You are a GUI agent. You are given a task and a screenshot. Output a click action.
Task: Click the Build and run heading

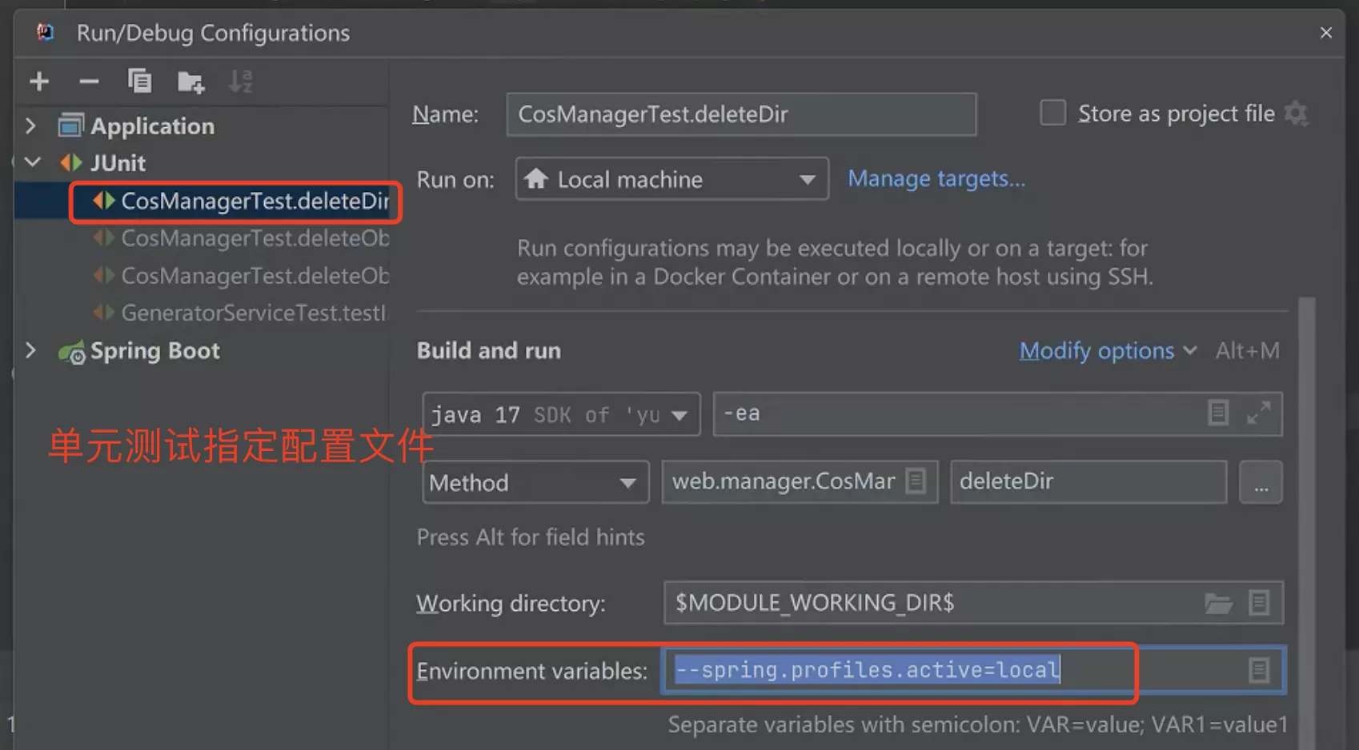click(489, 350)
